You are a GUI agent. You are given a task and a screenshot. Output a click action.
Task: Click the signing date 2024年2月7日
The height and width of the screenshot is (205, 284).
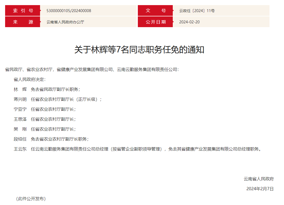tap(260, 189)
